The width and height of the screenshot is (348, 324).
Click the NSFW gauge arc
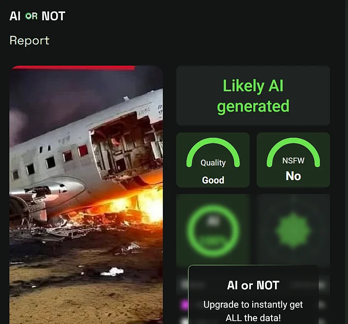tap(293, 152)
